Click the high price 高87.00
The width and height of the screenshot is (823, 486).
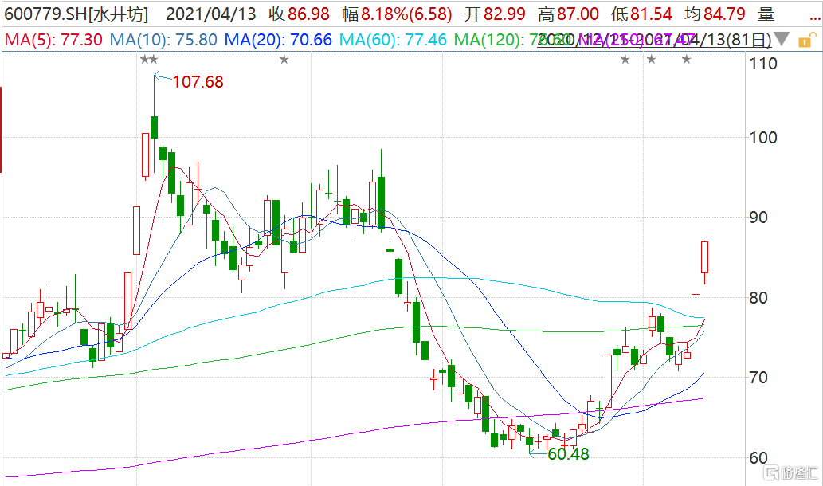pyautogui.click(x=568, y=14)
